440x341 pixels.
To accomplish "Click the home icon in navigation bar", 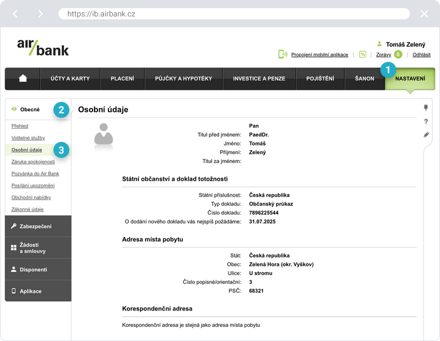I will [23, 79].
